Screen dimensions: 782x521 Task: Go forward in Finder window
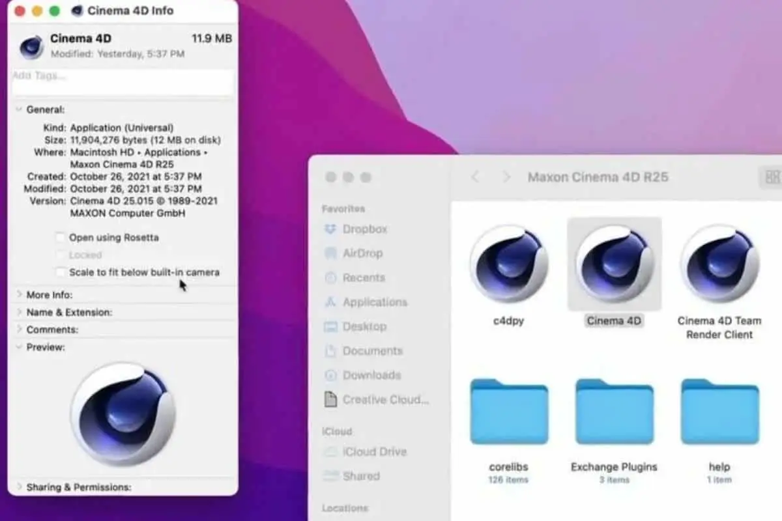tap(506, 177)
